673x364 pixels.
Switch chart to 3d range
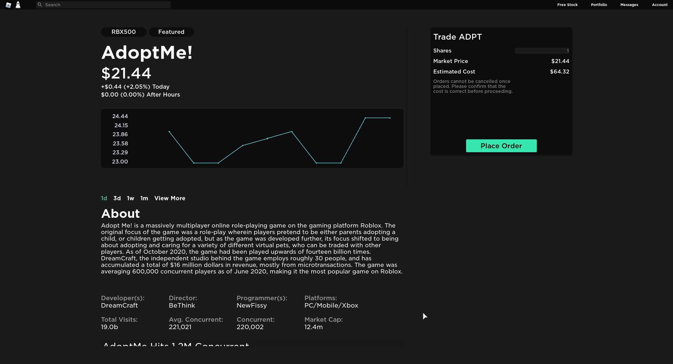point(117,198)
